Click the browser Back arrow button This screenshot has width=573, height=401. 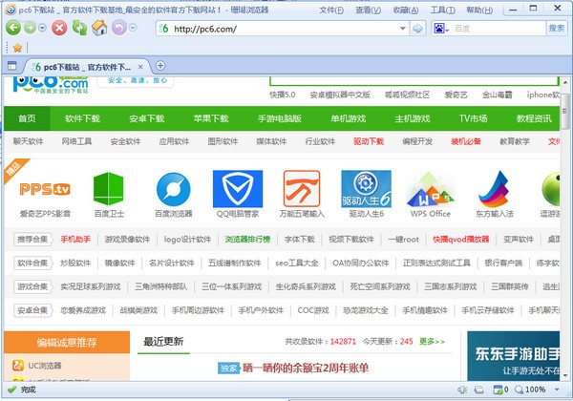tap(13, 28)
